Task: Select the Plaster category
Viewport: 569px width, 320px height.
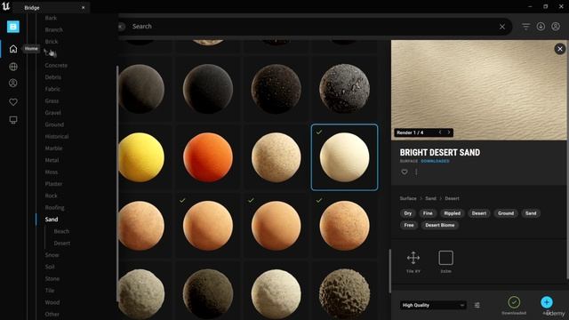Action: 53,184
